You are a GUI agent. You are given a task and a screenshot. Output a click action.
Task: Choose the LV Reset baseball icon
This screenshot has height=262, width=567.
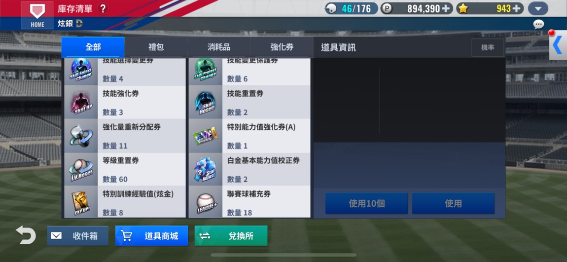[x=81, y=169]
